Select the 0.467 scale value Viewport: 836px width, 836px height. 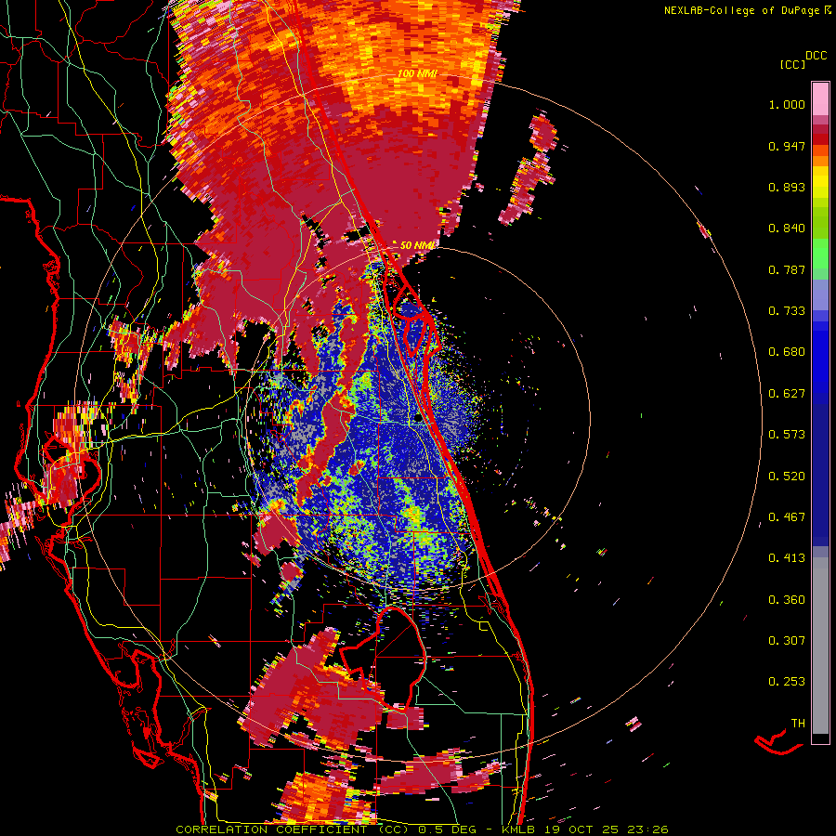pyautogui.click(x=787, y=517)
